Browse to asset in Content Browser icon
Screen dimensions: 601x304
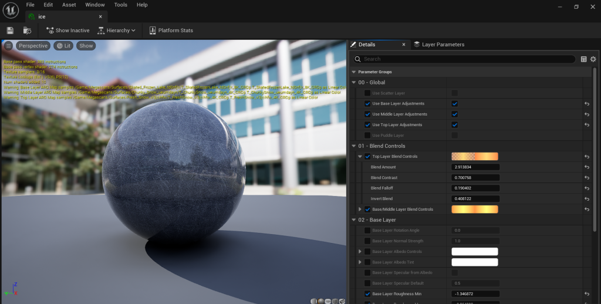[27, 31]
